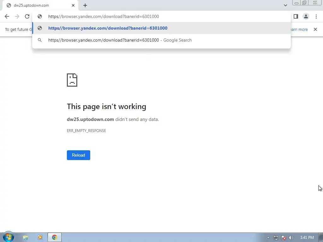This screenshot has width=323, height=242.
Task: Click the favicon on the dw25.uptodown.com tab
Action: click(x=9, y=5)
